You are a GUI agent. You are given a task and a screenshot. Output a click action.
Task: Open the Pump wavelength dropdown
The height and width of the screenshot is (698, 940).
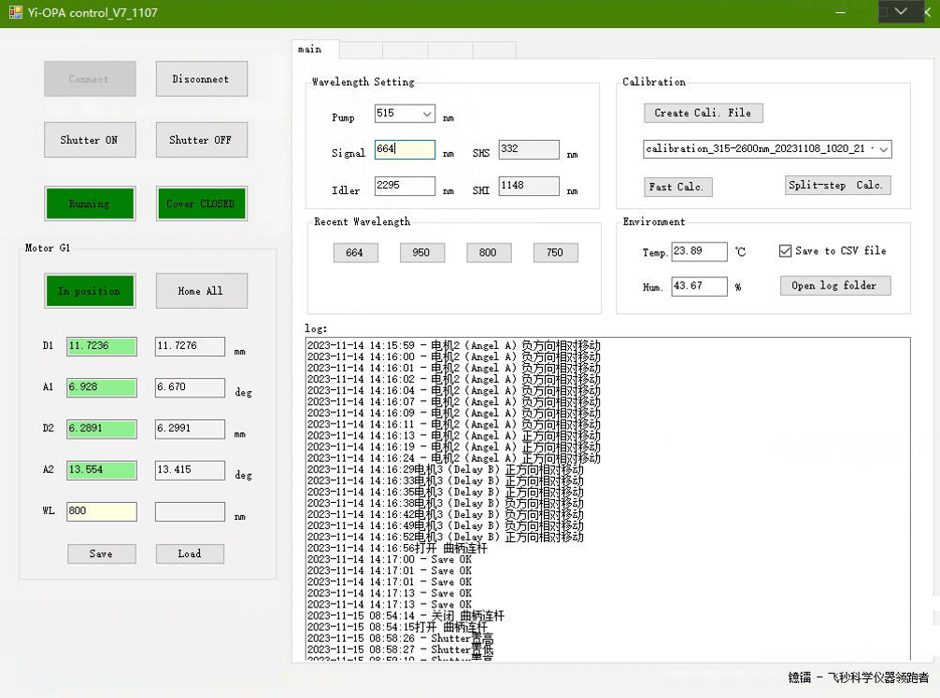427,114
